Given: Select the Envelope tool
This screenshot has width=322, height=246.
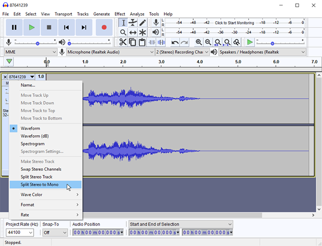Looking at the screenshot, I should [133, 23].
